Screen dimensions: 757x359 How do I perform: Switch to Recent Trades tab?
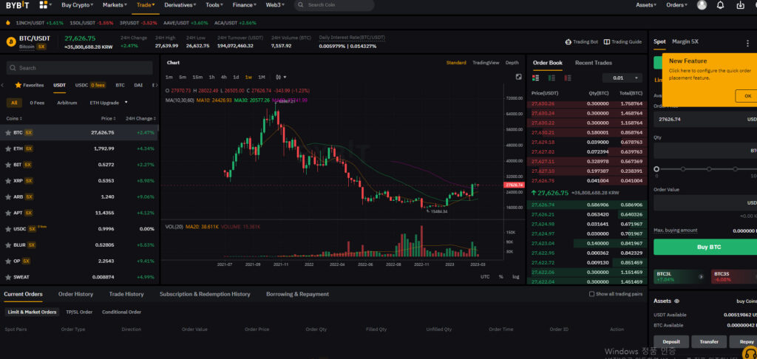click(594, 63)
